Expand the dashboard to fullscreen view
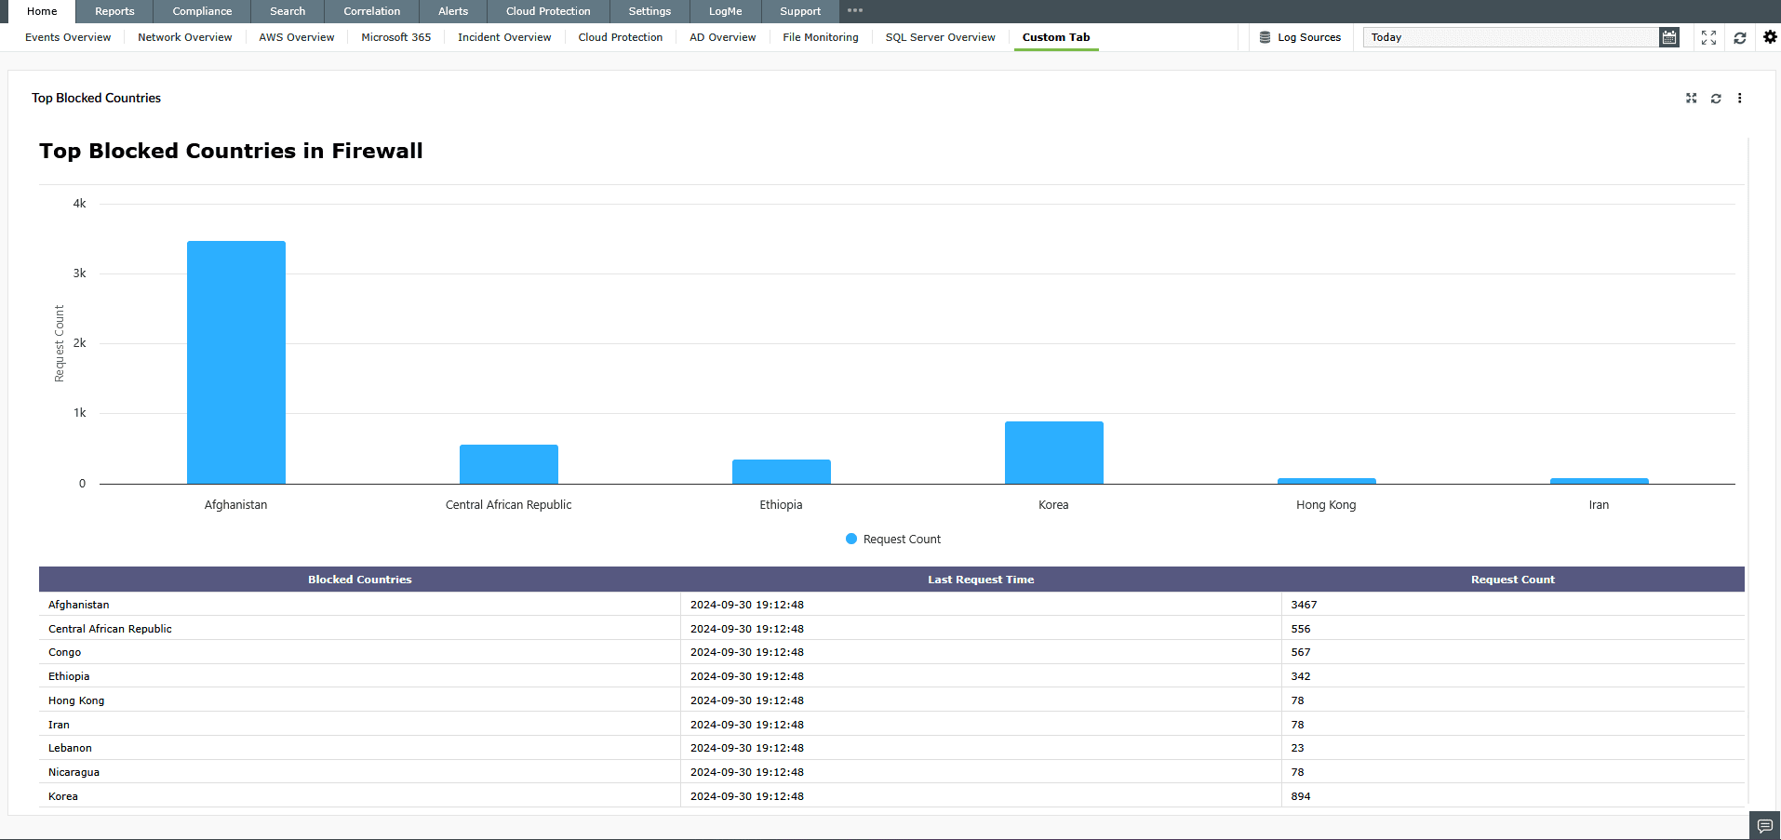Viewport: 1781px width, 840px height. click(x=1708, y=38)
